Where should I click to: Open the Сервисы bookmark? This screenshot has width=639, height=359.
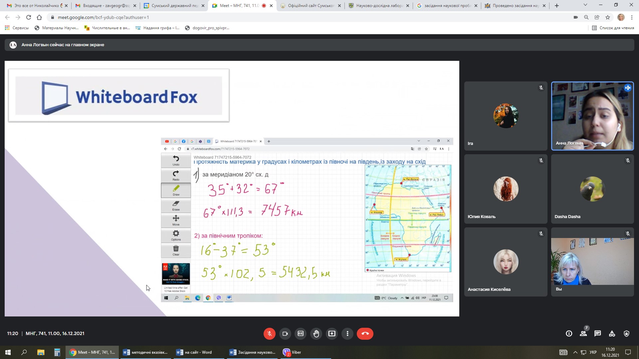click(x=17, y=28)
